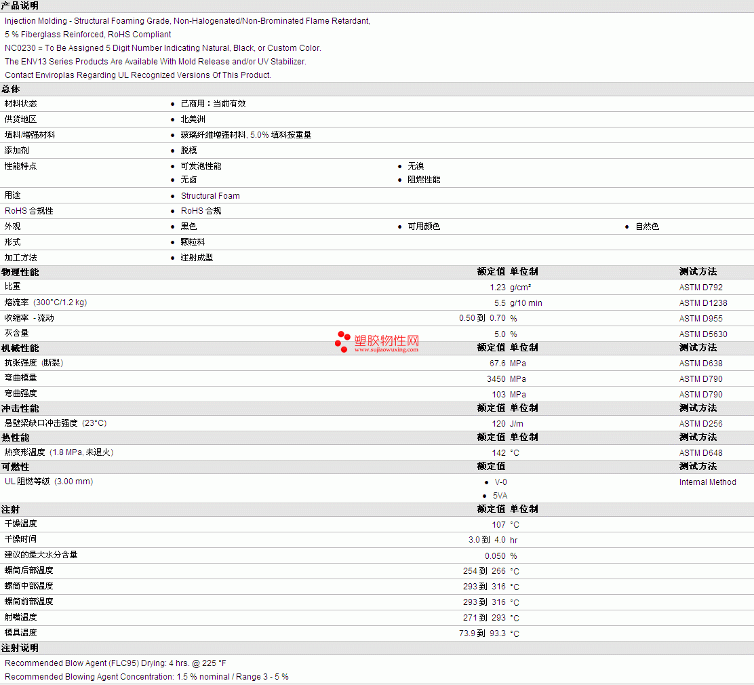
Task: Click the 无卤 feature entry
Action: pos(188,180)
